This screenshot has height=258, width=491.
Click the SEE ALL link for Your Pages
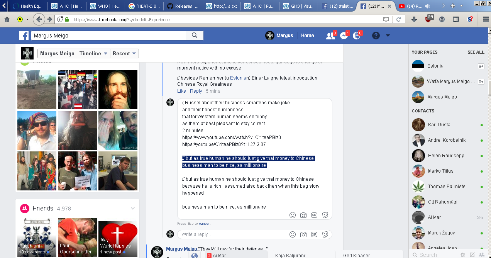476,52
